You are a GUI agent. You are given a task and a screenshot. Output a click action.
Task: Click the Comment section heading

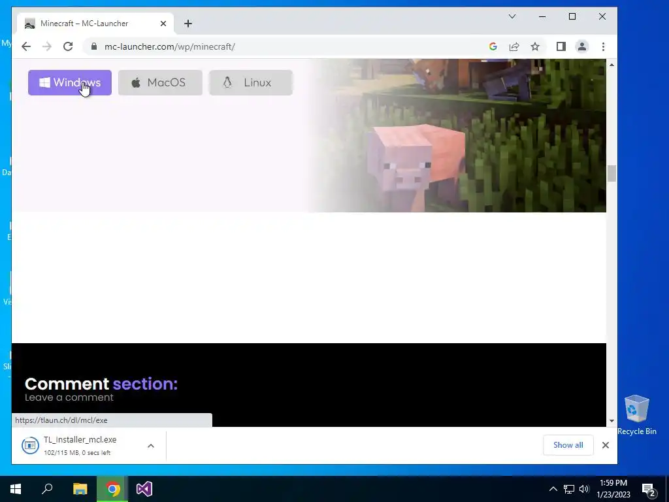(101, 384)
